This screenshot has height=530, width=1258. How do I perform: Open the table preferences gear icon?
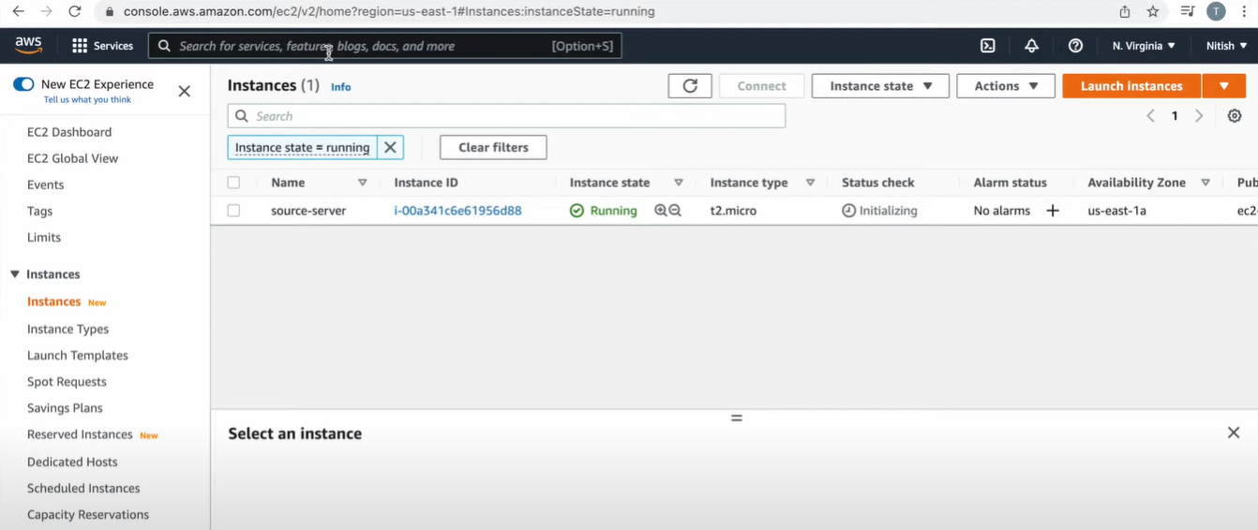1235,116
